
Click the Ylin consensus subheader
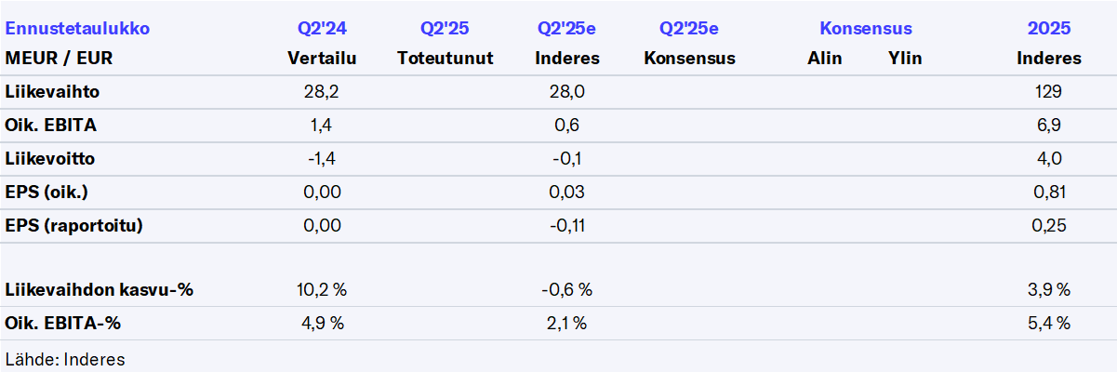[x=905, y=59]
